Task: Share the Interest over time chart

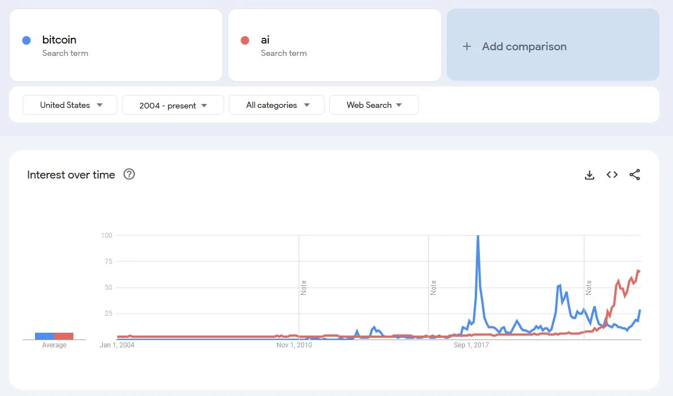Action: (x=635, y=175)
